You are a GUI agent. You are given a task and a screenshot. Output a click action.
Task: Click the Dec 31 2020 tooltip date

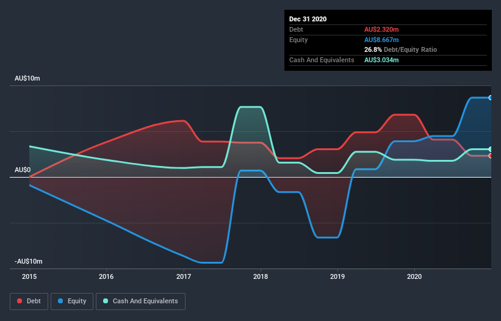tap(308, 19)
